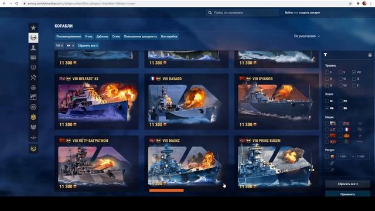The width and height of the screenshot is (375, 211).
Task: Click the Войти link
Action: (x=289, y=12)
